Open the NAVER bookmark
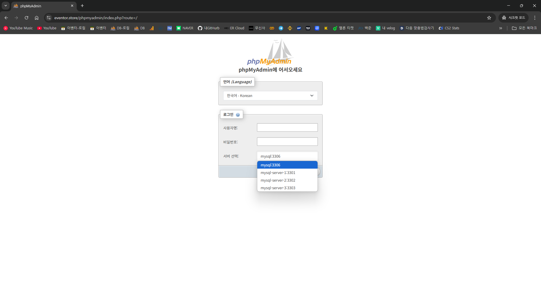 pos(185,28)
